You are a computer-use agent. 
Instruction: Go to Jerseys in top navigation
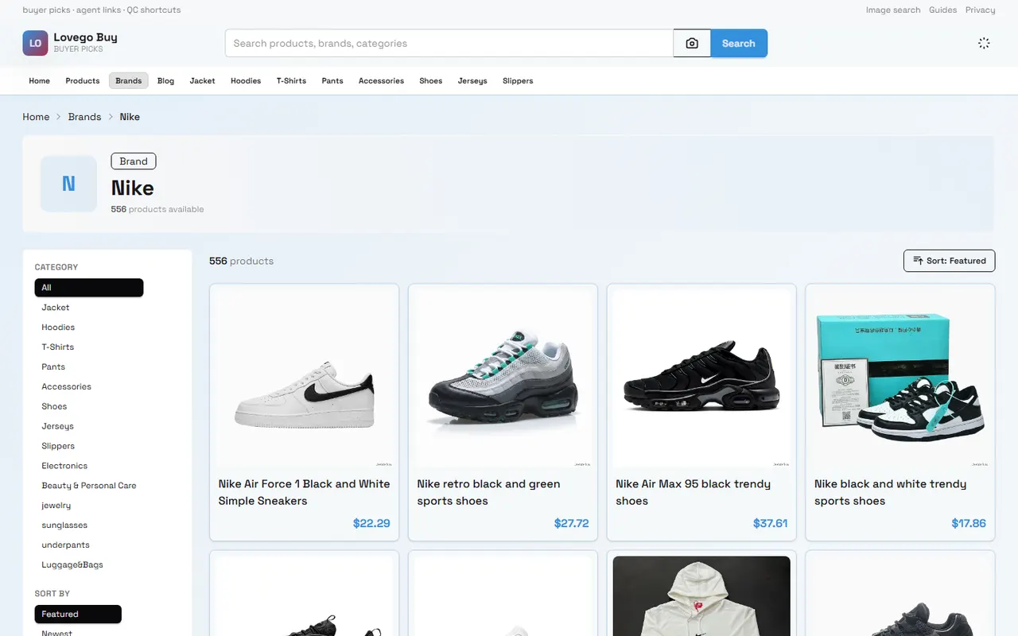[x=472, y=80]
